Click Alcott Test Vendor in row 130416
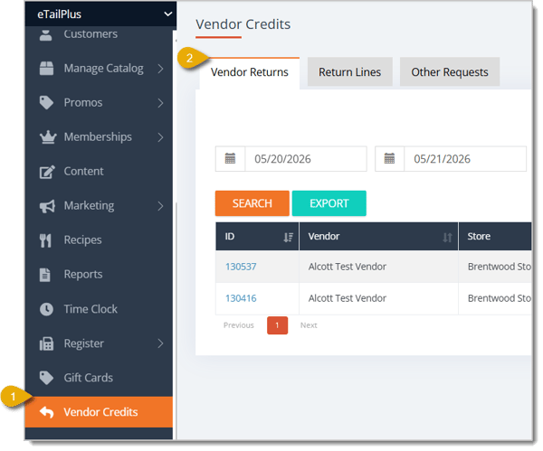Screen dimensions: 543x451 point(348,298)
